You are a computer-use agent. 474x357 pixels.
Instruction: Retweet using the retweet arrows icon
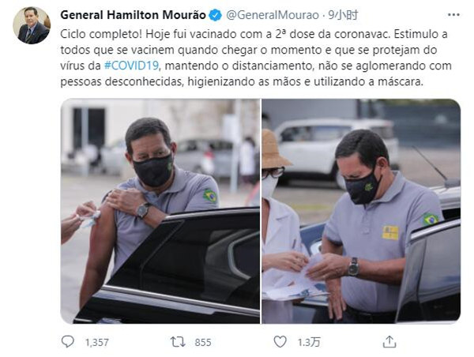178,342
